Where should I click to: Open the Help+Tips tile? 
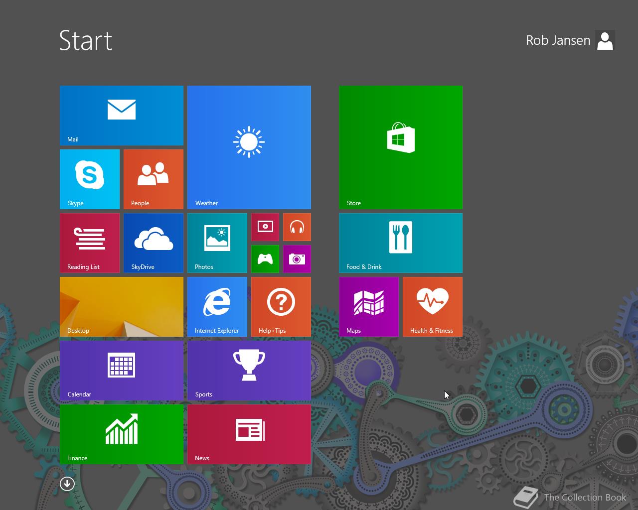click(281, 307)
